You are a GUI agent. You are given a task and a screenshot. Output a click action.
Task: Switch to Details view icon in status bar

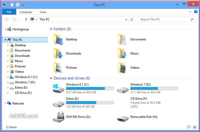pos(189,127)
